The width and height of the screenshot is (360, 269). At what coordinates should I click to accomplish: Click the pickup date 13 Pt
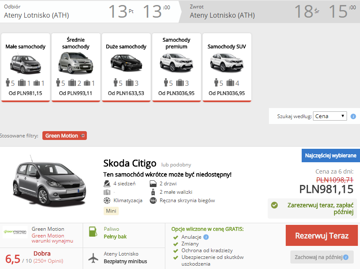click(121, 11)
